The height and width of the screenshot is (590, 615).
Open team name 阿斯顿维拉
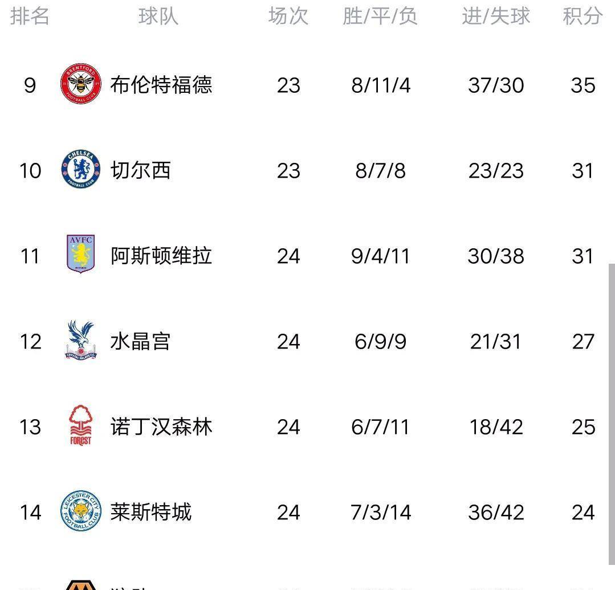point(161,256)
